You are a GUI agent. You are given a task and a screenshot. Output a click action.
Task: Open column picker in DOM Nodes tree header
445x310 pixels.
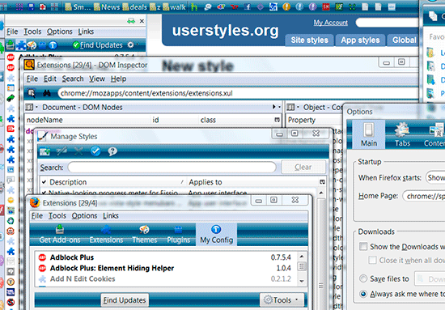[277, 120]
